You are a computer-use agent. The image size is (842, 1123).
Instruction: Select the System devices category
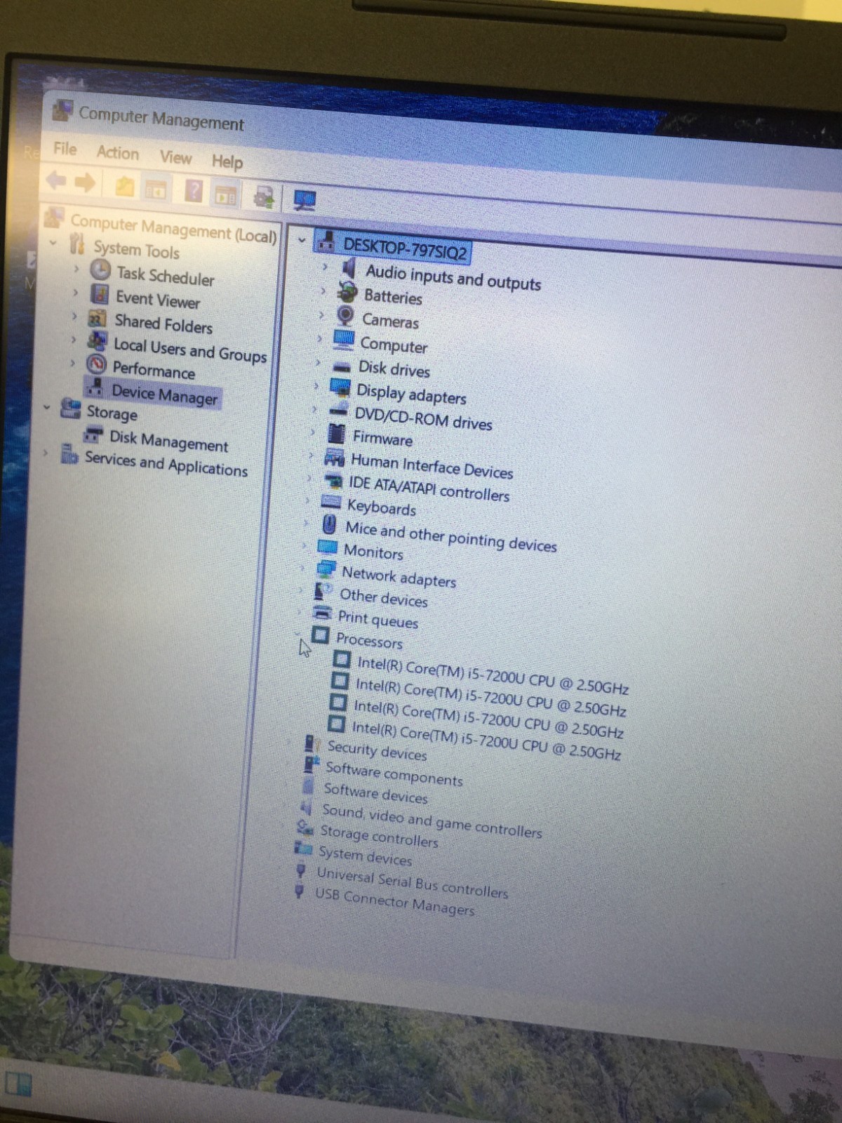(x=365, y=856)
